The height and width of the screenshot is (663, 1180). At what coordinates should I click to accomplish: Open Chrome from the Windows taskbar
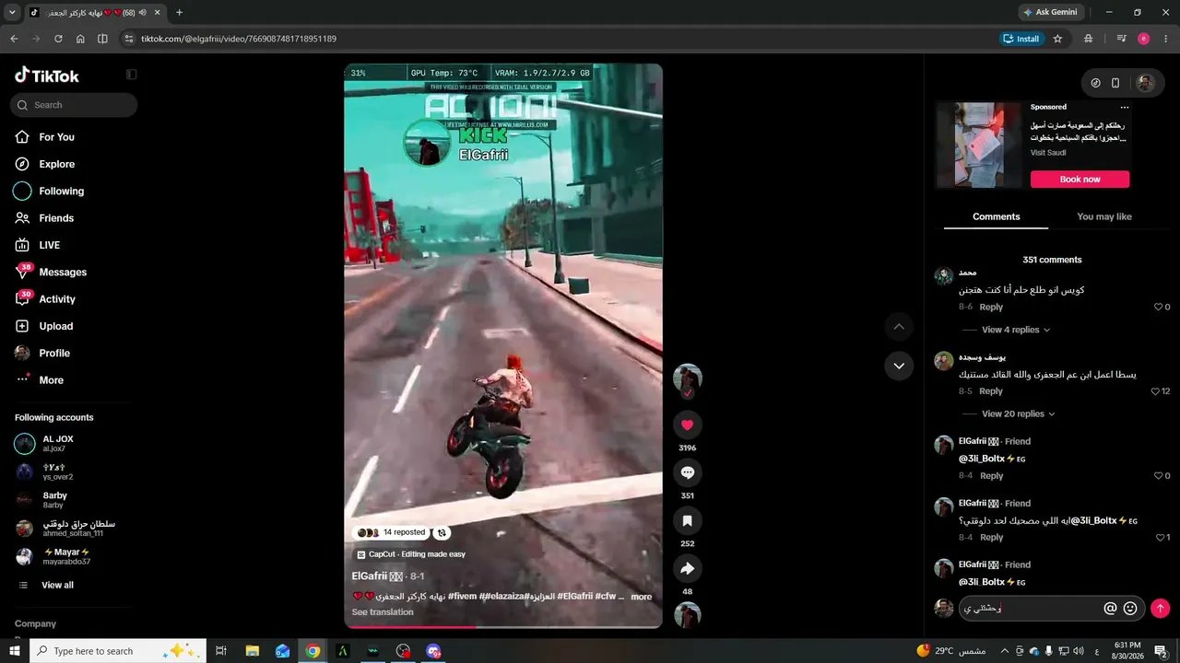[x=313, y=651]
